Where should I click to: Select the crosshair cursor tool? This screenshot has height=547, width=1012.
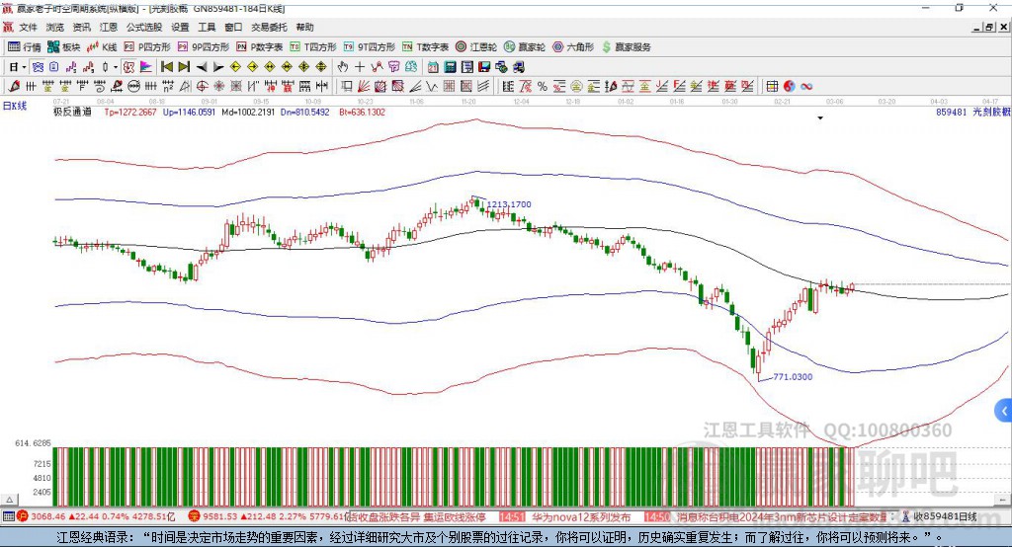(x=360, y=67)
